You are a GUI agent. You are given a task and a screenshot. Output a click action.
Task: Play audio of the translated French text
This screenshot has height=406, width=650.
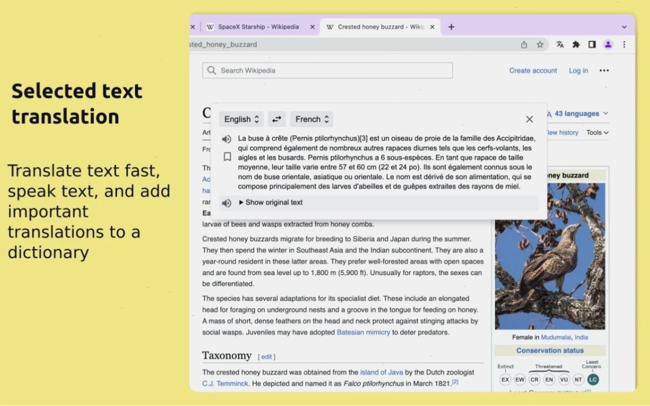click(227, 139)
